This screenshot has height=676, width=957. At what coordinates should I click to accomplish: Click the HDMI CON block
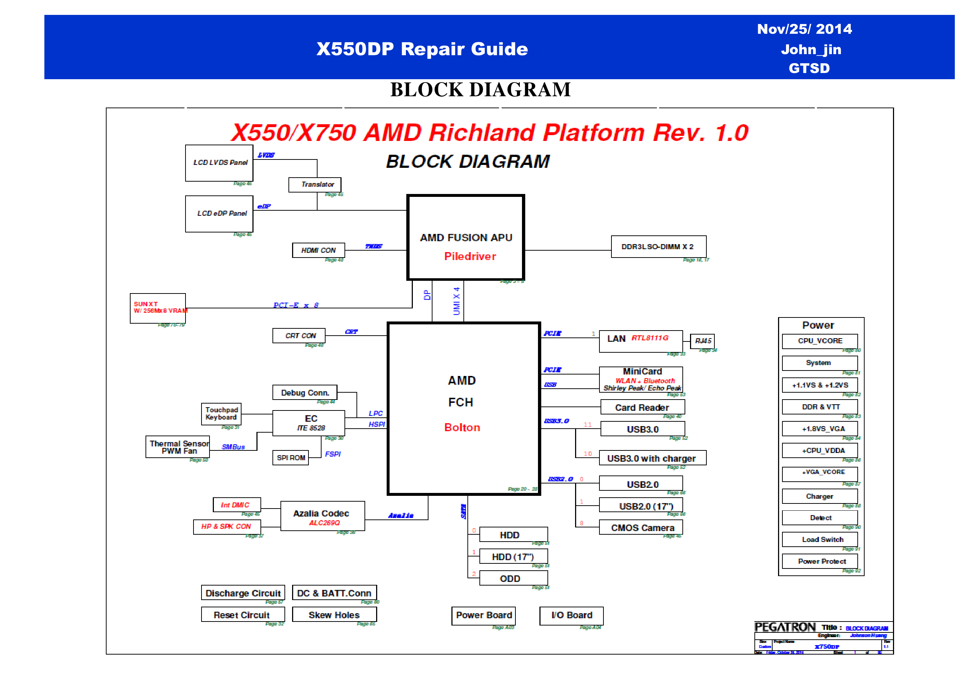pyautogui.click(x=318, y=250)
